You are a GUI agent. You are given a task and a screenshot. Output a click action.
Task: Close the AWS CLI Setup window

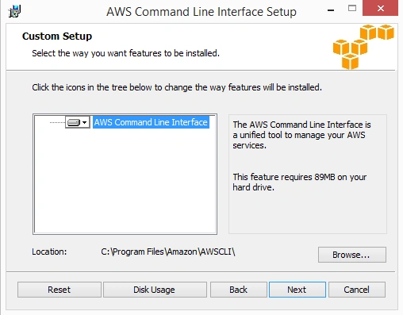tap(380, 8)
